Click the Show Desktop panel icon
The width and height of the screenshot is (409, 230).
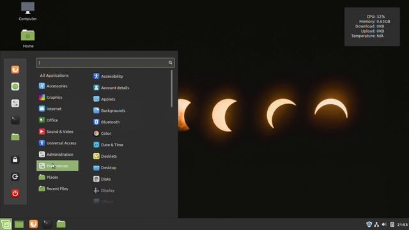(19, 224)
